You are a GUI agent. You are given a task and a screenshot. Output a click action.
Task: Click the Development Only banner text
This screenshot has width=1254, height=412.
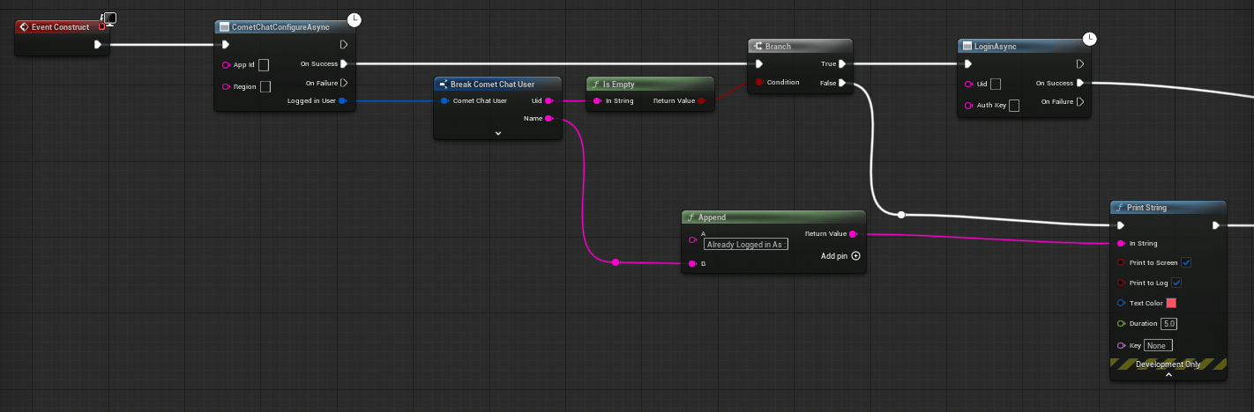coord(1168,364)
